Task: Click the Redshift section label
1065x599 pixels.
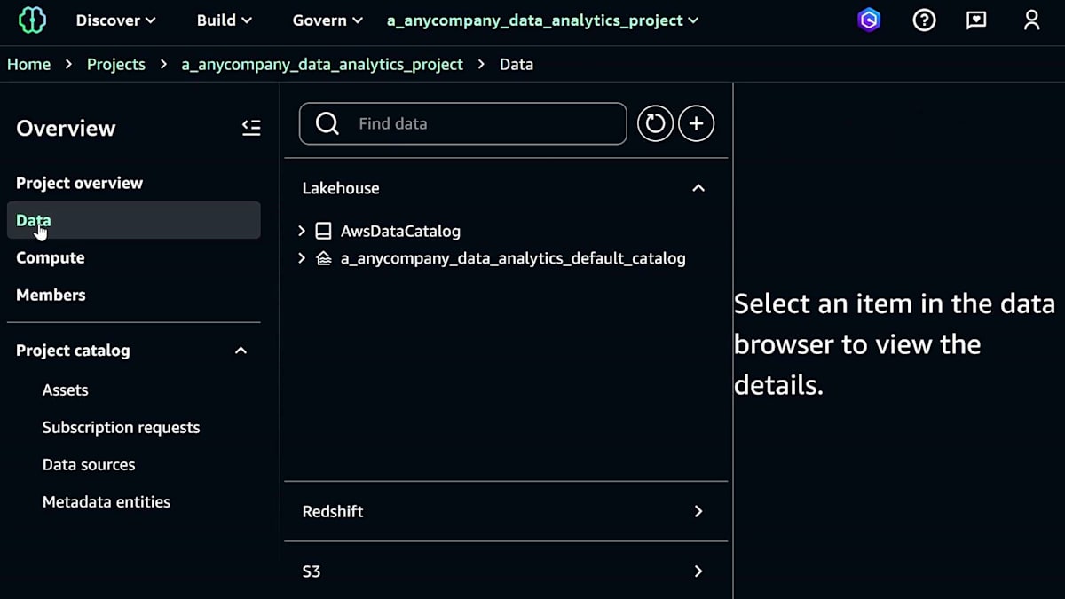Action: 333,511
